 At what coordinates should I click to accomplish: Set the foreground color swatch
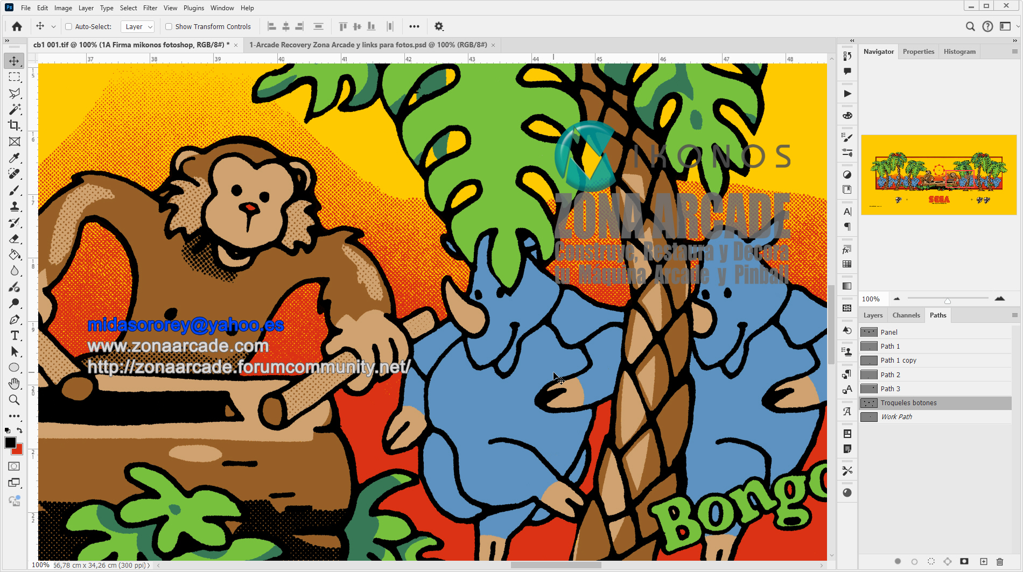(10, 442)
